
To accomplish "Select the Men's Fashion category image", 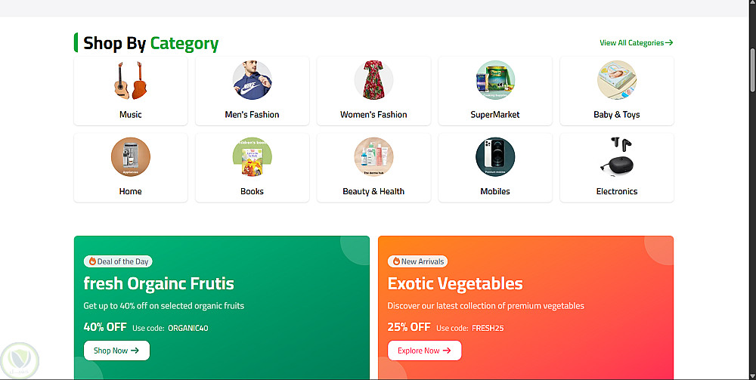I will (253, 80).
